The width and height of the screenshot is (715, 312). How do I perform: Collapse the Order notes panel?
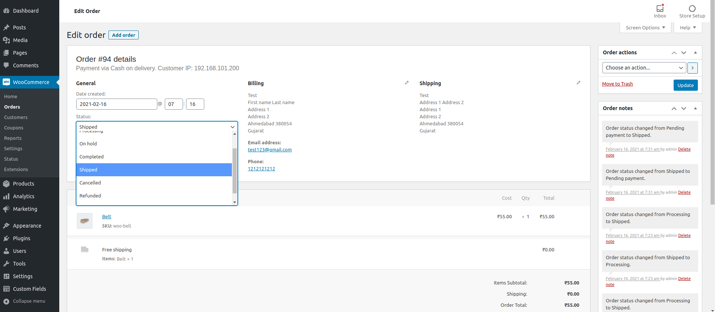[x=695, y=108]
